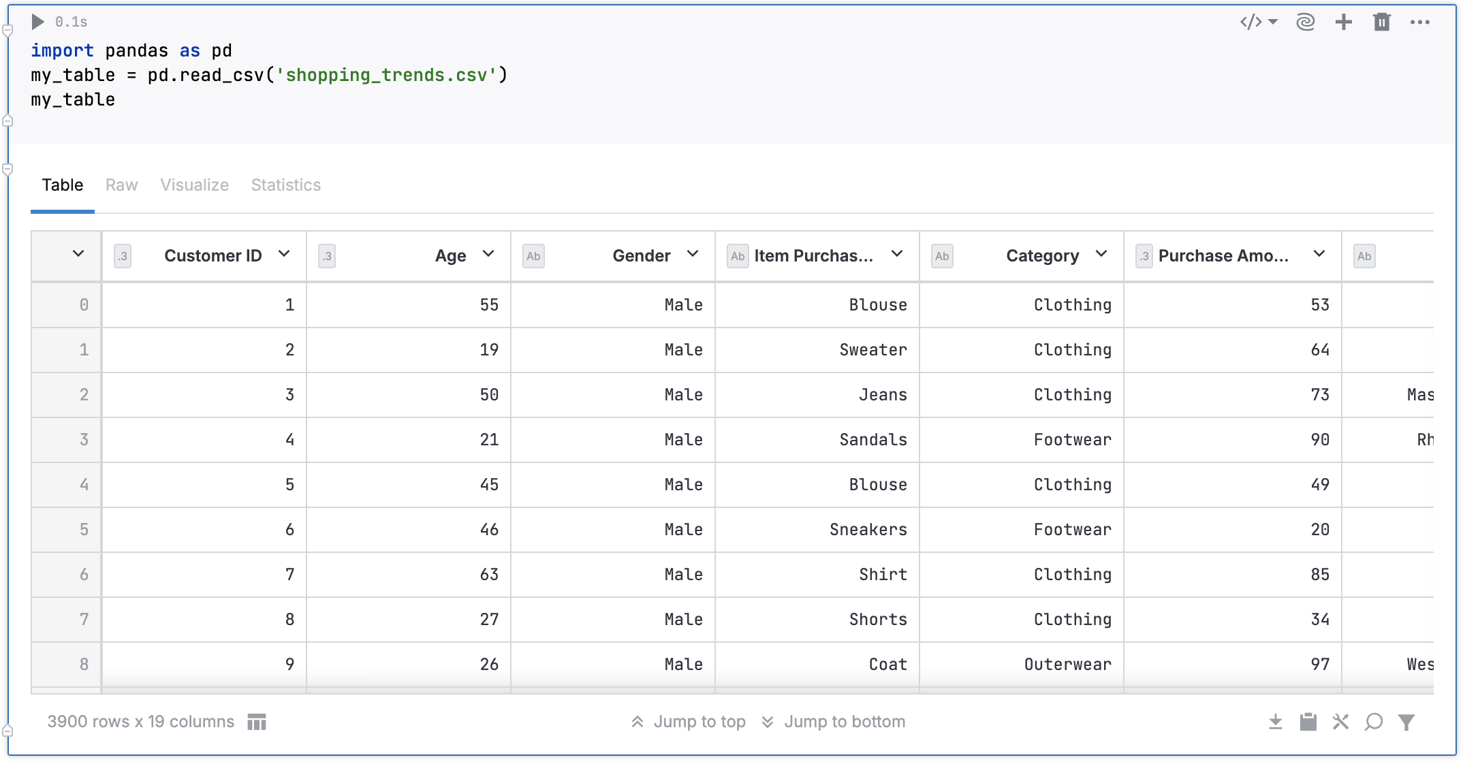Click the Ab type badge on Gender column

(533, 256)
